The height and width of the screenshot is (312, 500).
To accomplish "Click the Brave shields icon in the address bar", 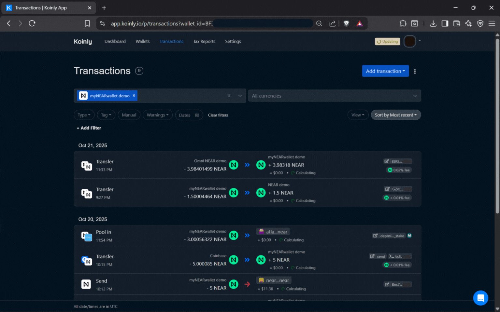I will point(346,23).
